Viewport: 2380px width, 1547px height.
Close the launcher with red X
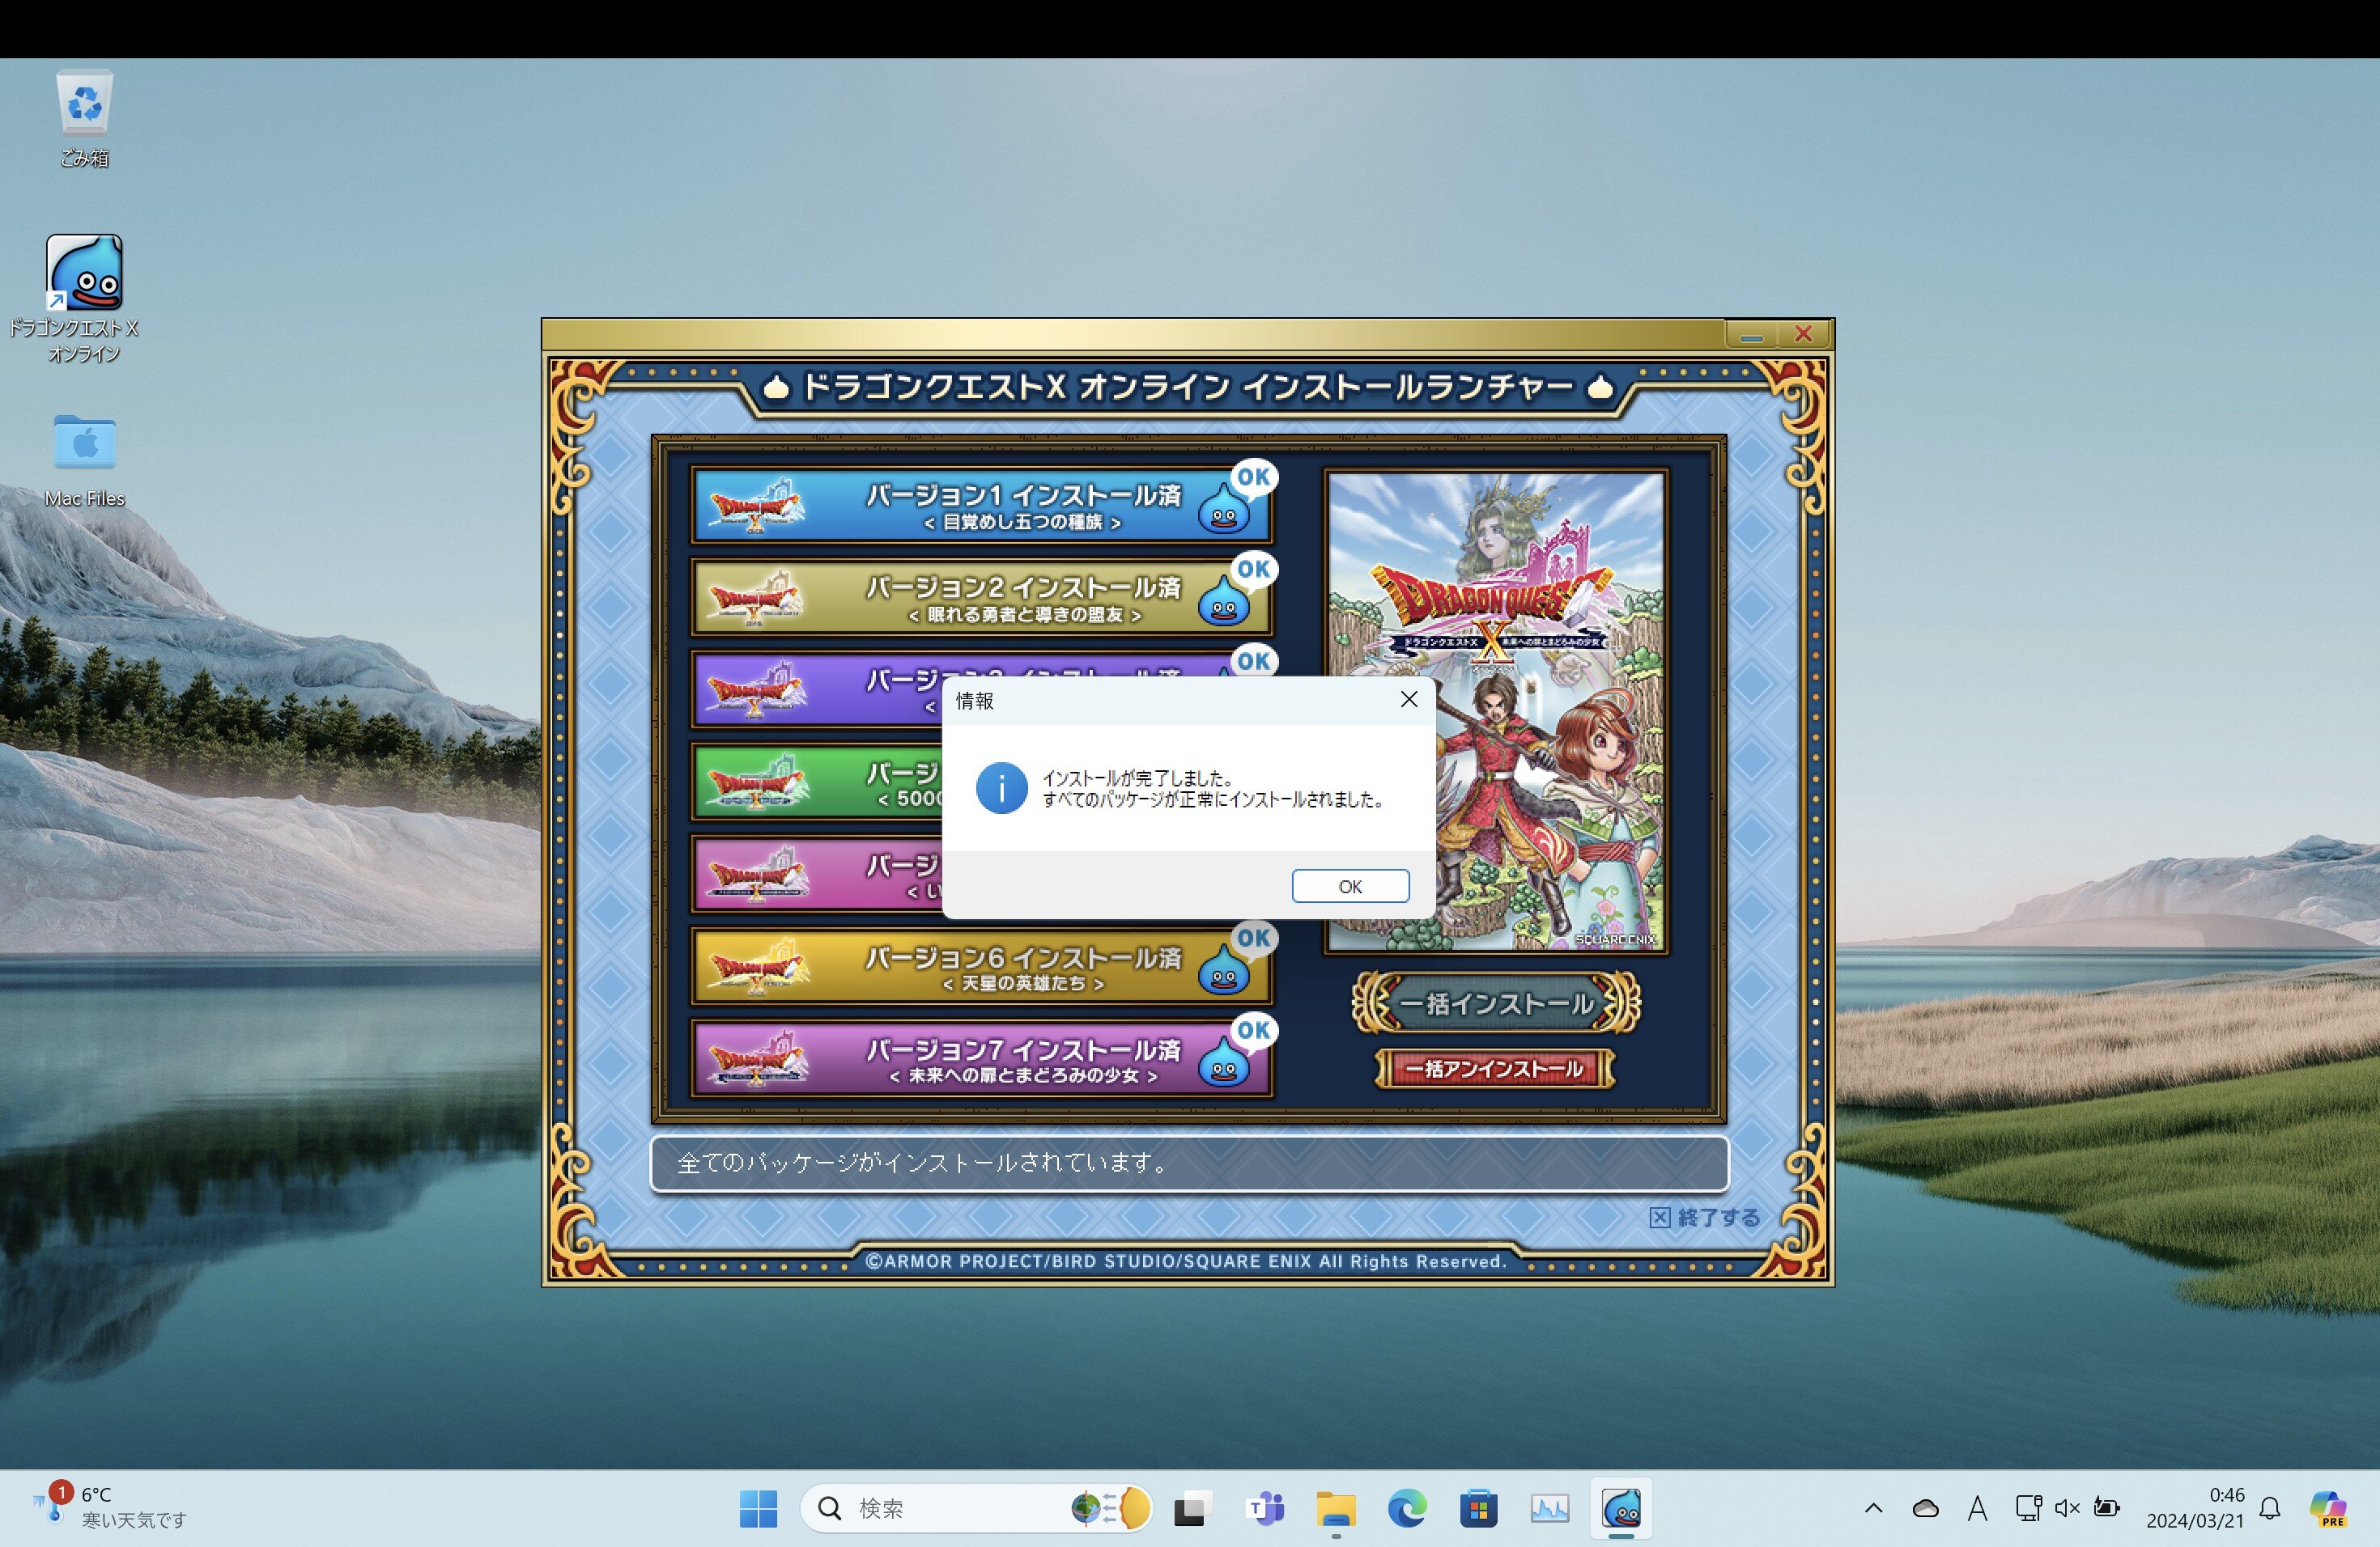pos(1803,335)
